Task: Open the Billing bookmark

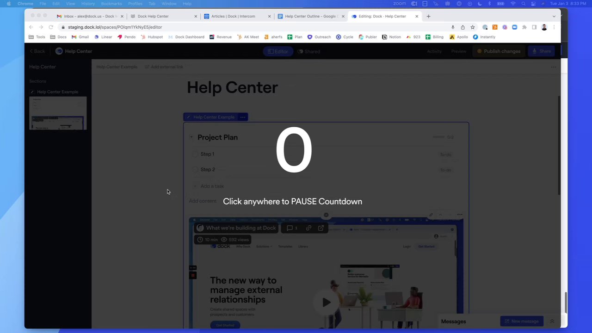Action: [434, 37]
